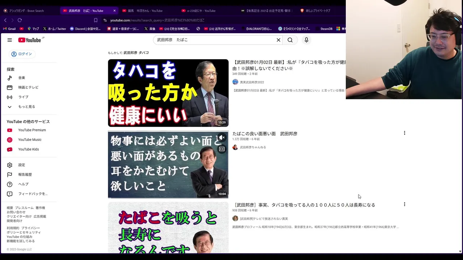Unmute the preview on たばこの良い面悪い面 thumbnail
The height and width of the screenshot is (260, 463).
tap(222, 138)
